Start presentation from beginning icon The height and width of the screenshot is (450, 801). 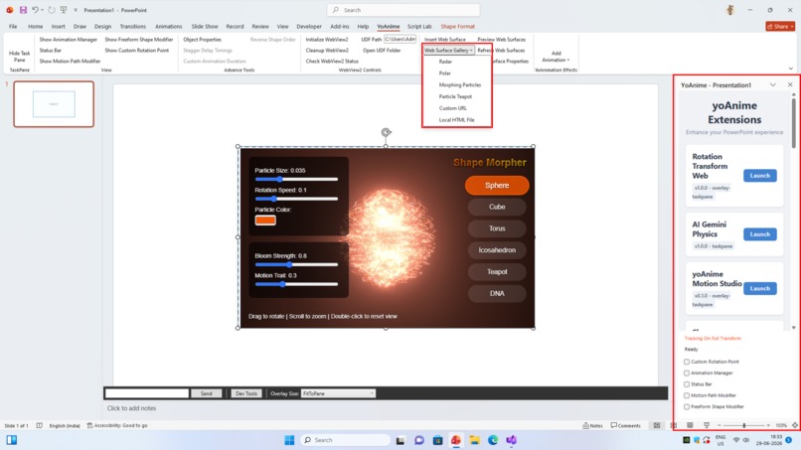point(64,10)
